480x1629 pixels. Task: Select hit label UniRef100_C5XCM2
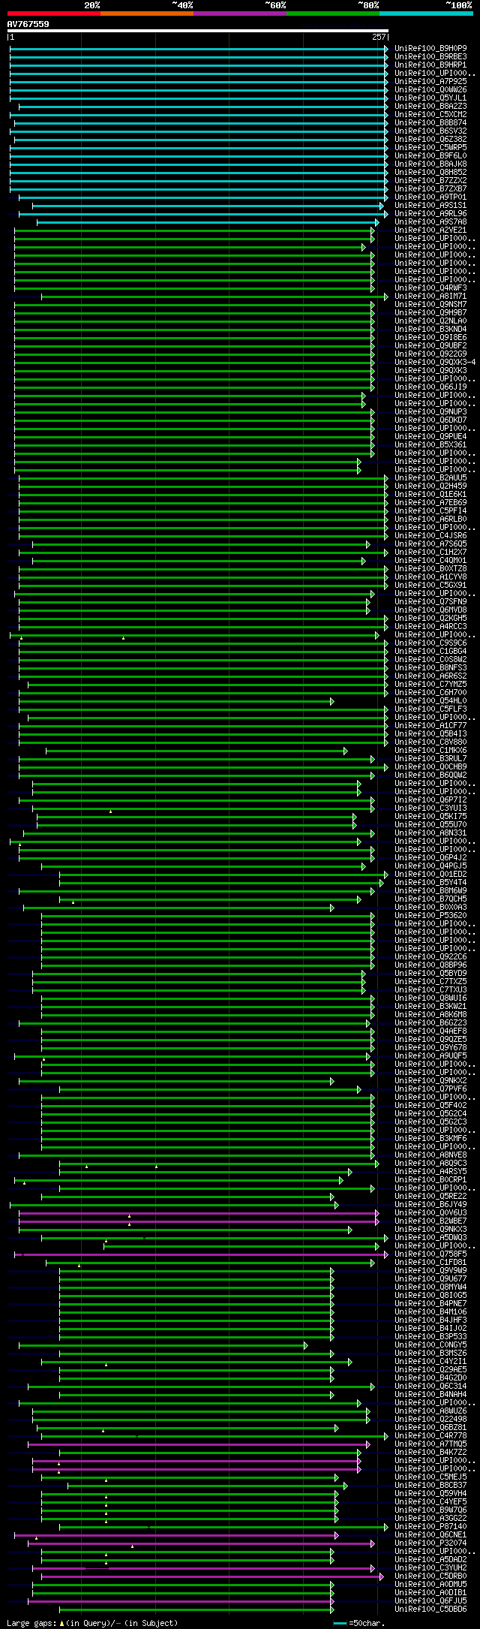pyautogui.click(x=430, y=114)
